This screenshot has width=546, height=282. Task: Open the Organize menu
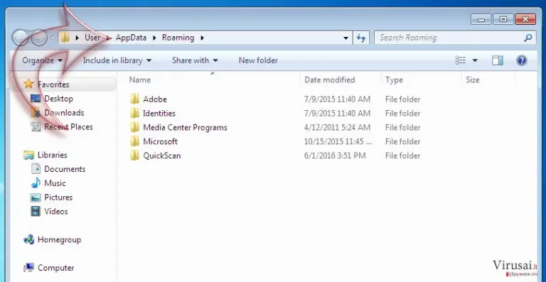[42, 60]
